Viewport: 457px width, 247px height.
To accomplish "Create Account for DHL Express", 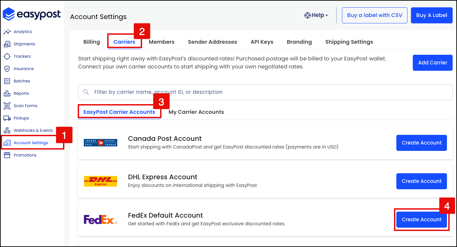I will tap(421, 181).
